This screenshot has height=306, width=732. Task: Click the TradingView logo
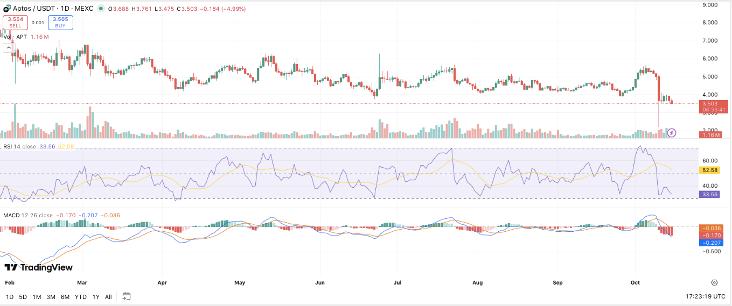click(38, 267)
